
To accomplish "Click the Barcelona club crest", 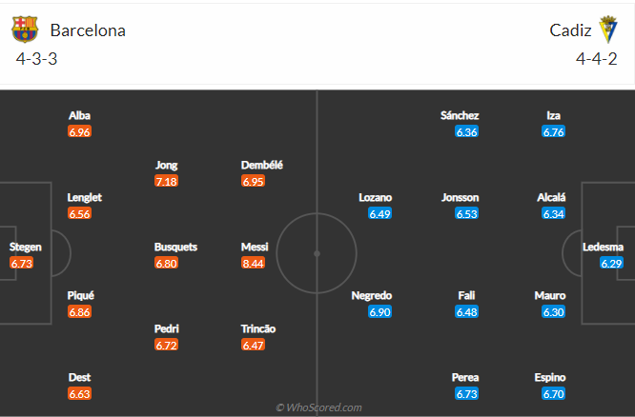I will tap(25, 30).
